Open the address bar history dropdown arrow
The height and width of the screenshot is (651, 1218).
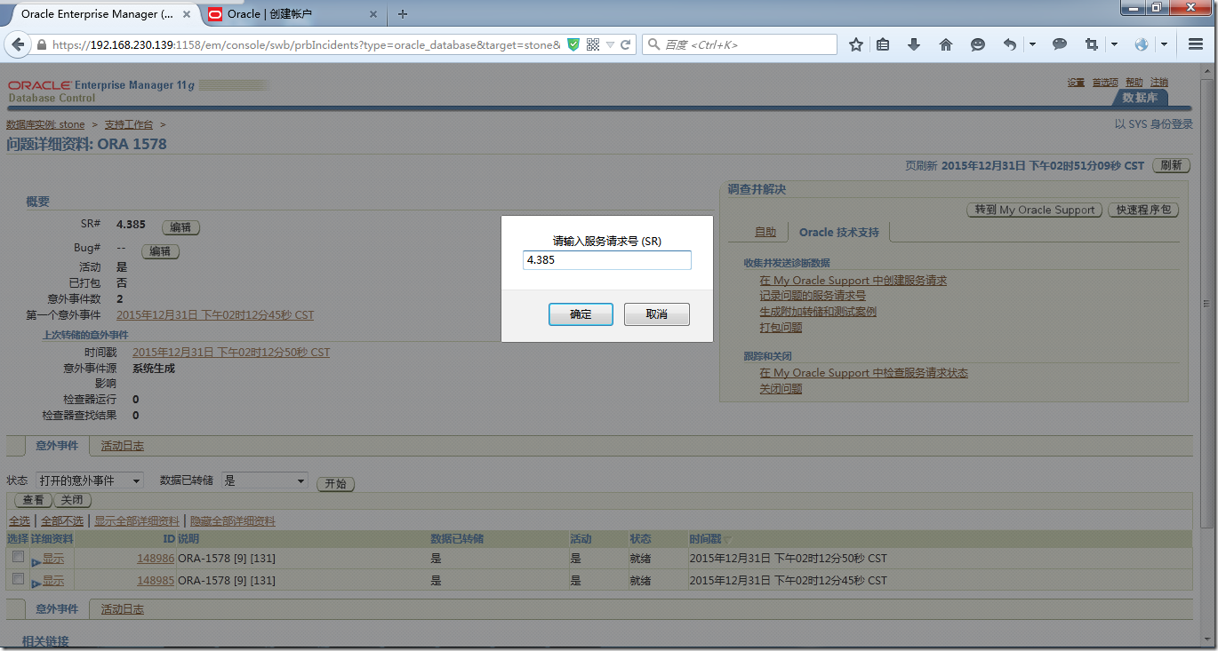pyautogui.click(x=611, y=44)
